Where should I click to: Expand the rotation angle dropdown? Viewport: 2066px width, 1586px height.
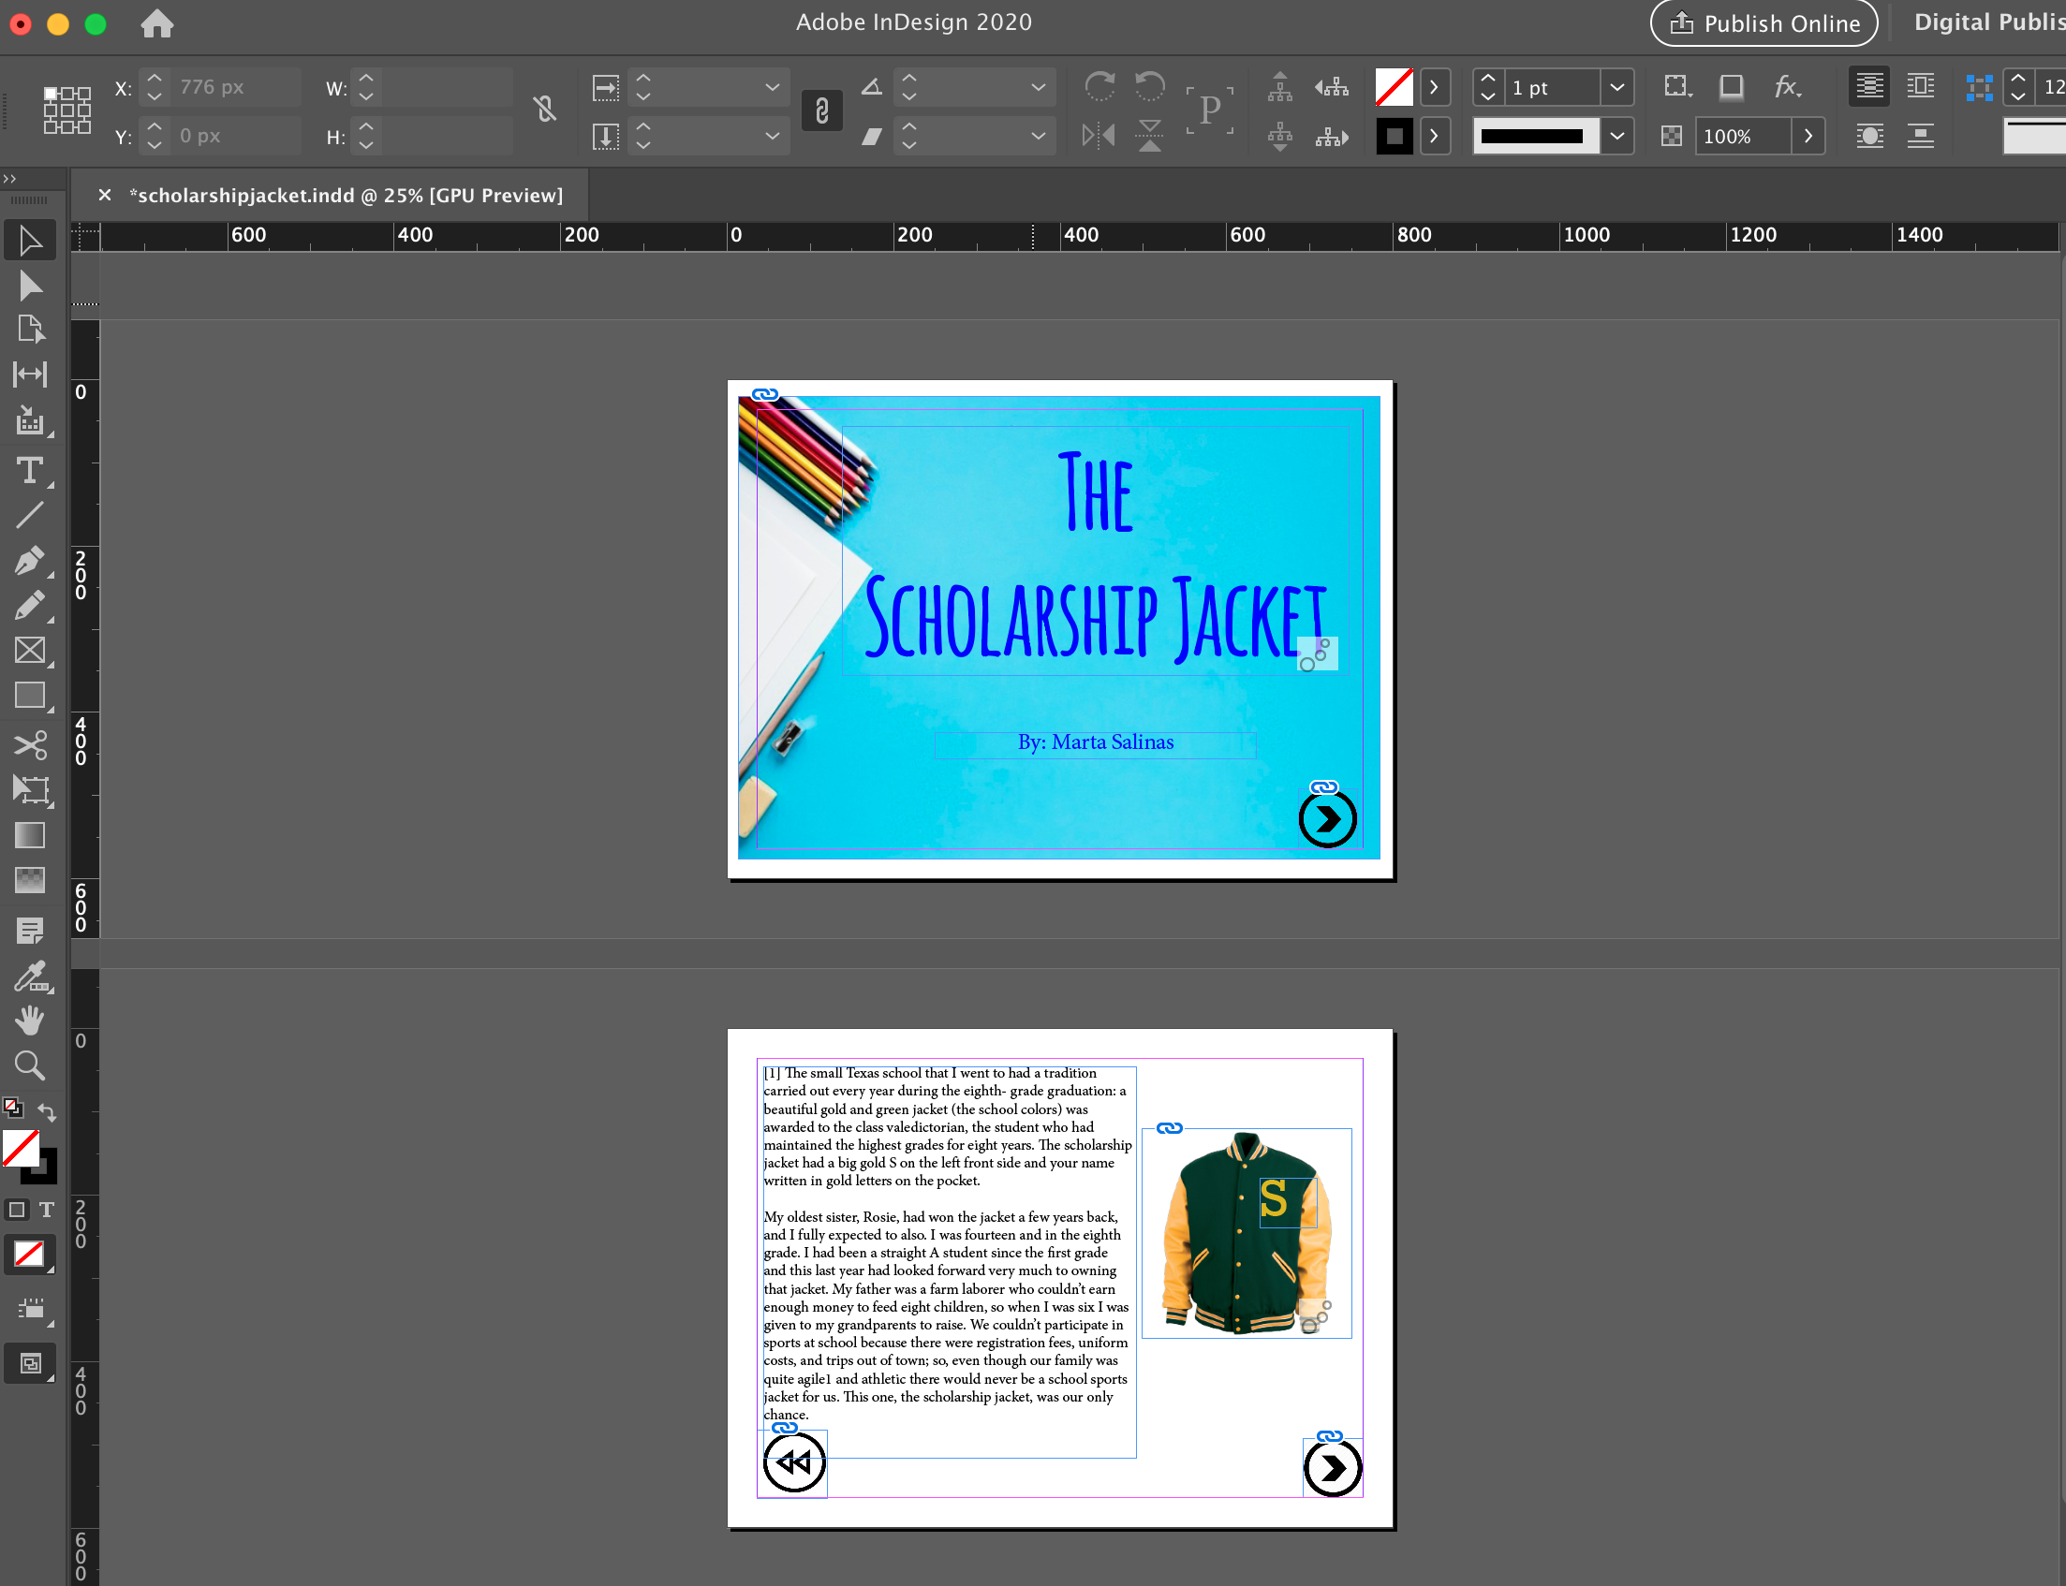[1038, 88]
